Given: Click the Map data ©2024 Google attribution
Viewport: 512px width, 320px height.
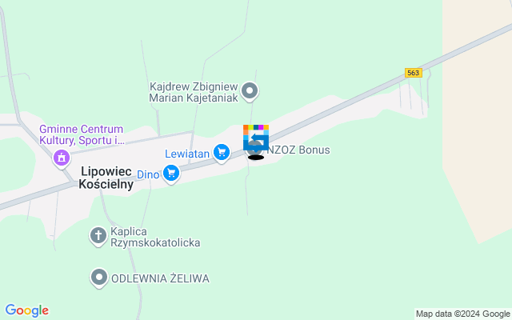Looking at the screenshot, I should point(463,314).
